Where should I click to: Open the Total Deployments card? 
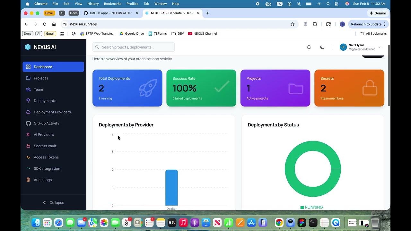[x=127, y=88]
